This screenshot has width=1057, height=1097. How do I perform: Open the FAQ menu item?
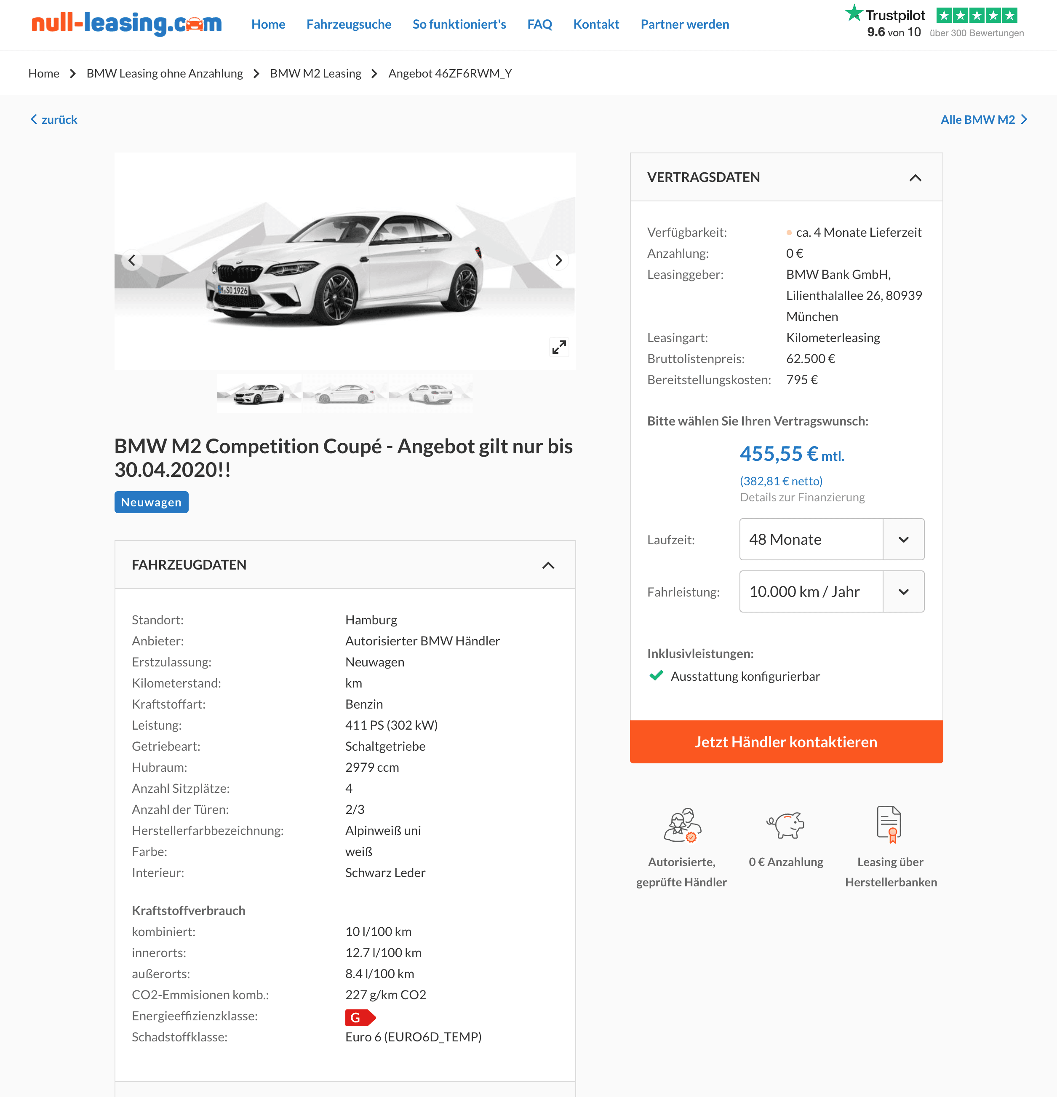click(x=539, y=24)
